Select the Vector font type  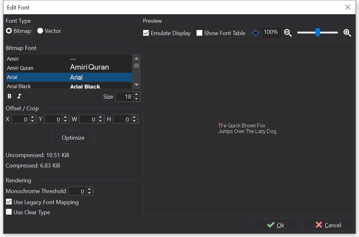(40, 31)
